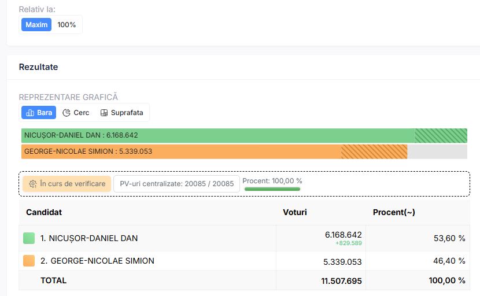Click the green Nicușor-Daniel Dan chart bar

pos(244,135)
